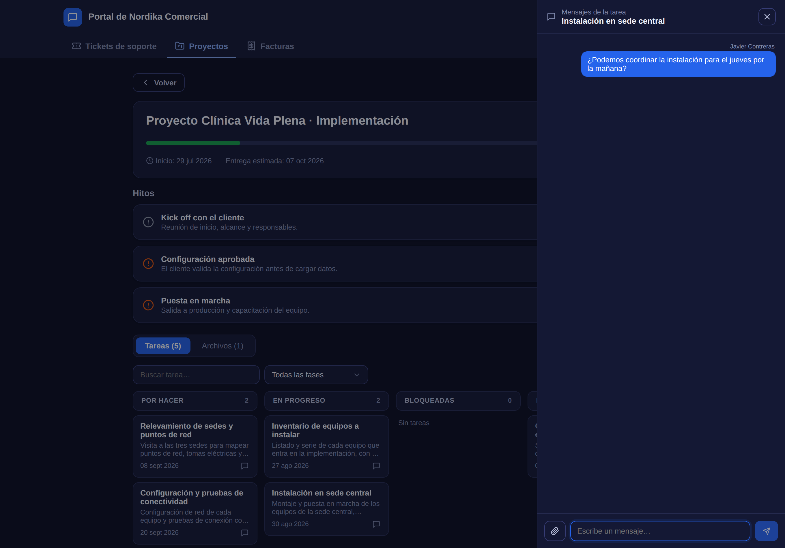Switch to the Archivos (1) tab
The image size is (785, 548).
coord(223,346)
